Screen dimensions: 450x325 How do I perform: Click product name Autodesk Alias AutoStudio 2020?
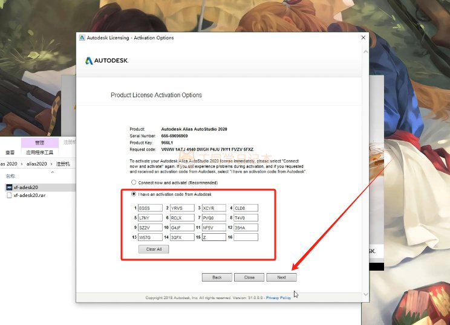pyautogui.click(x=194, y=129)
